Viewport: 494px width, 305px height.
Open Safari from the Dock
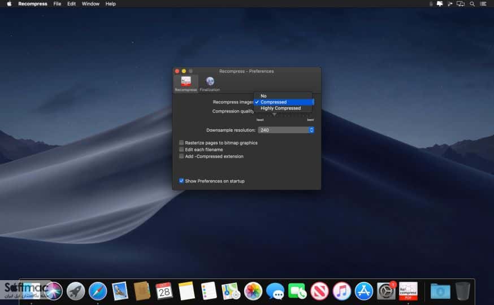click(98, 291)
